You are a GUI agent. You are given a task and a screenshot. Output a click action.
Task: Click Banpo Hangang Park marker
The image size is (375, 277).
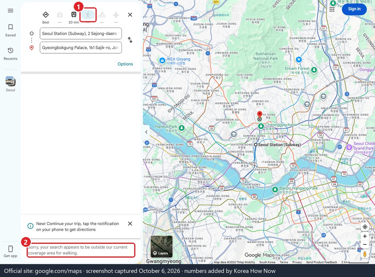[x=275, y=189]
